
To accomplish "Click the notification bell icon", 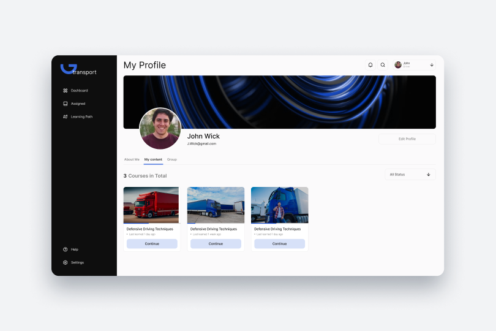I will [370, 65].
